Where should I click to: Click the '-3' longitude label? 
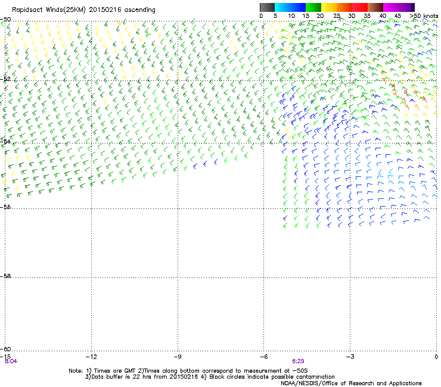(350, 357)
